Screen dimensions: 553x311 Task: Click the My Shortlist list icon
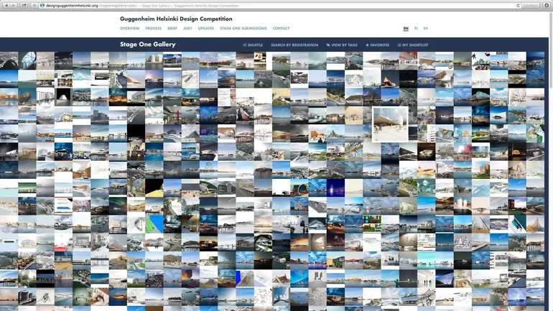(399, 45)
